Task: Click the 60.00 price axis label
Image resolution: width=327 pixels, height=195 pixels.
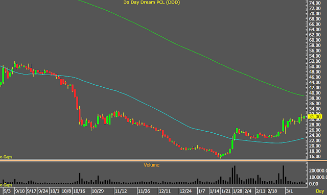Action: 315,40
